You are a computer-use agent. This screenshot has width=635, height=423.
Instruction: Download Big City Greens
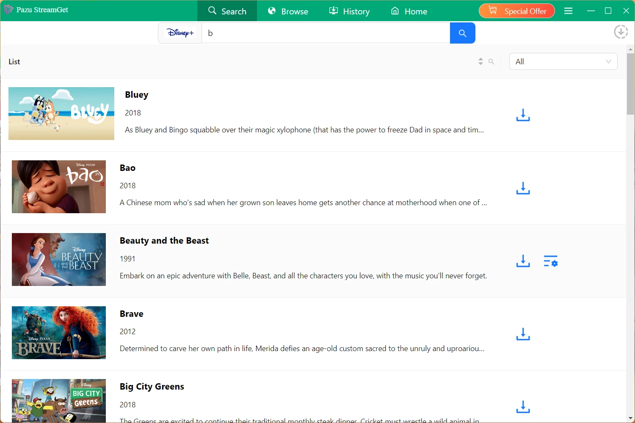click(x=523, y=407)
